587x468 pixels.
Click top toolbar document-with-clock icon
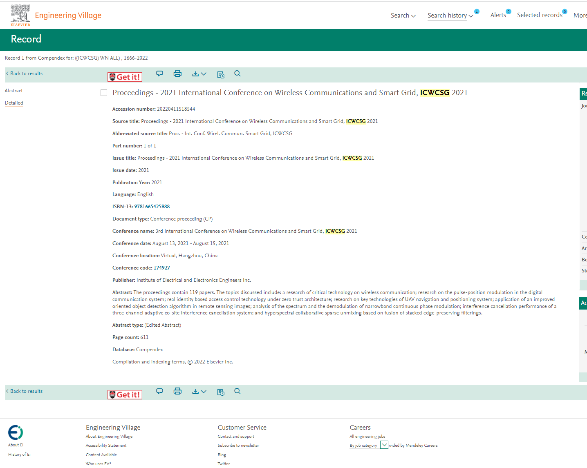[221, 74]
